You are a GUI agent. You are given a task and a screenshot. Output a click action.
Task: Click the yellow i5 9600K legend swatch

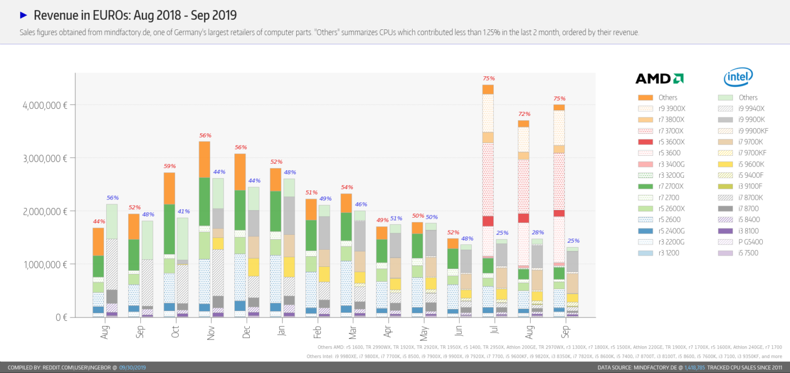point(725,164)
